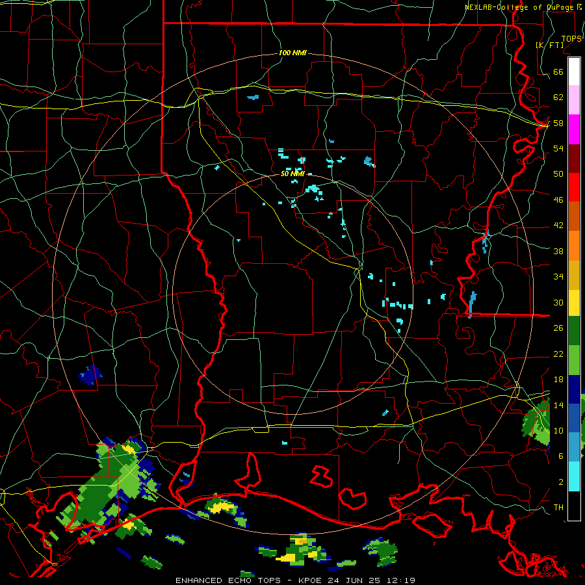
Task: Select the dark maroon legend swatch
Action: pyautogui.click(x=574, y=159)
